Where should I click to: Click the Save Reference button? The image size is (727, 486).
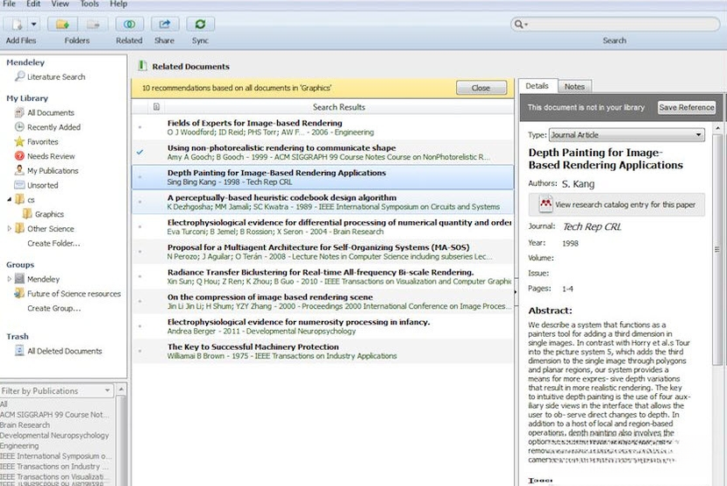(687, 108)
